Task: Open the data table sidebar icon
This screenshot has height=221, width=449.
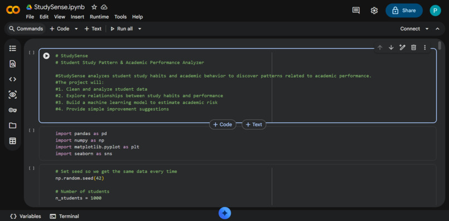Action: [x=13, y=141]
